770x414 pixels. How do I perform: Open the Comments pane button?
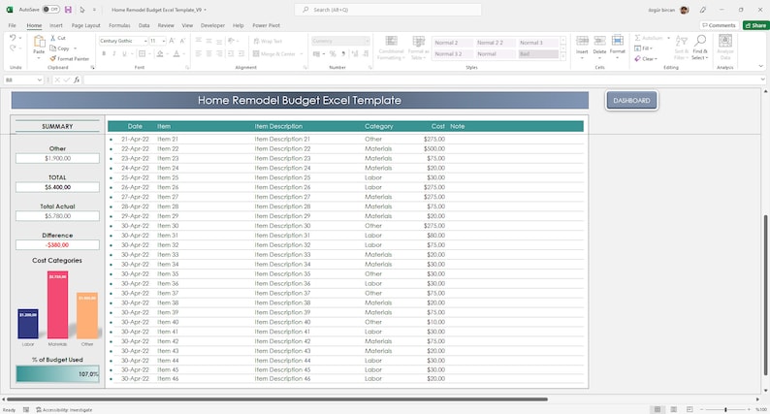(719, 25)
